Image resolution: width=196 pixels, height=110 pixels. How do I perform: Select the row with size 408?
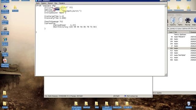(x=182, y=60)
